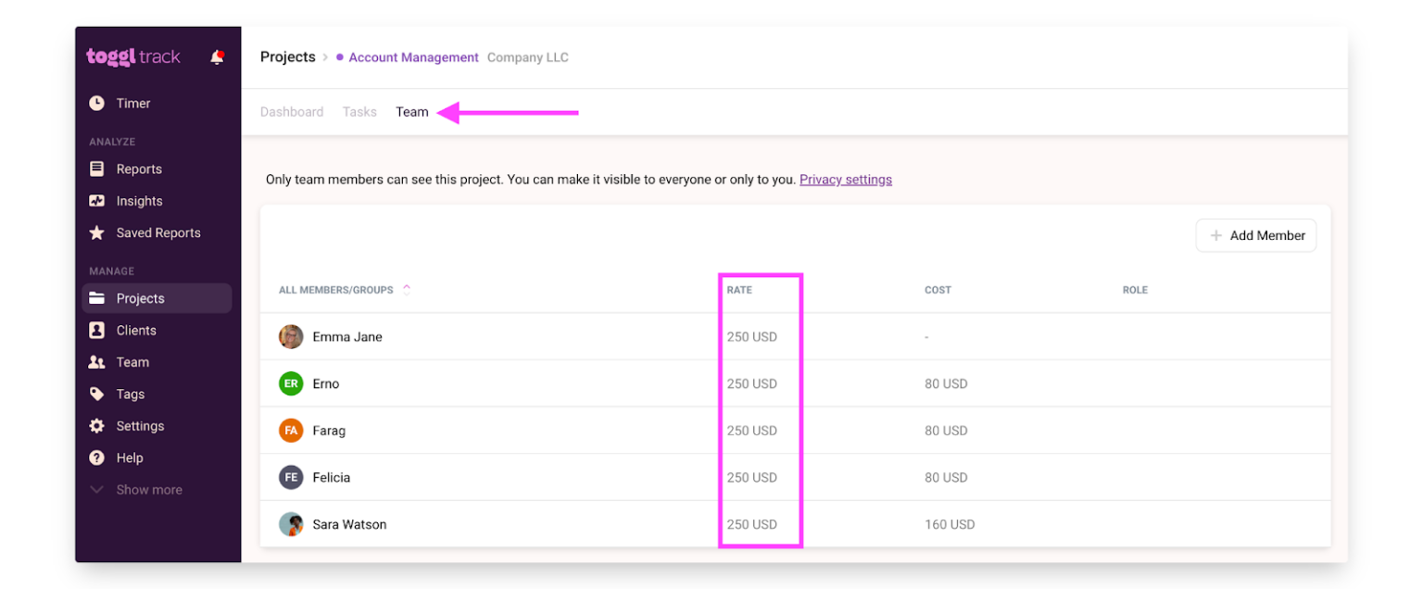Image resolution: width=1423 pixels, height=589 pixels.
Task: Open Saved Reports
Action: 157,232
